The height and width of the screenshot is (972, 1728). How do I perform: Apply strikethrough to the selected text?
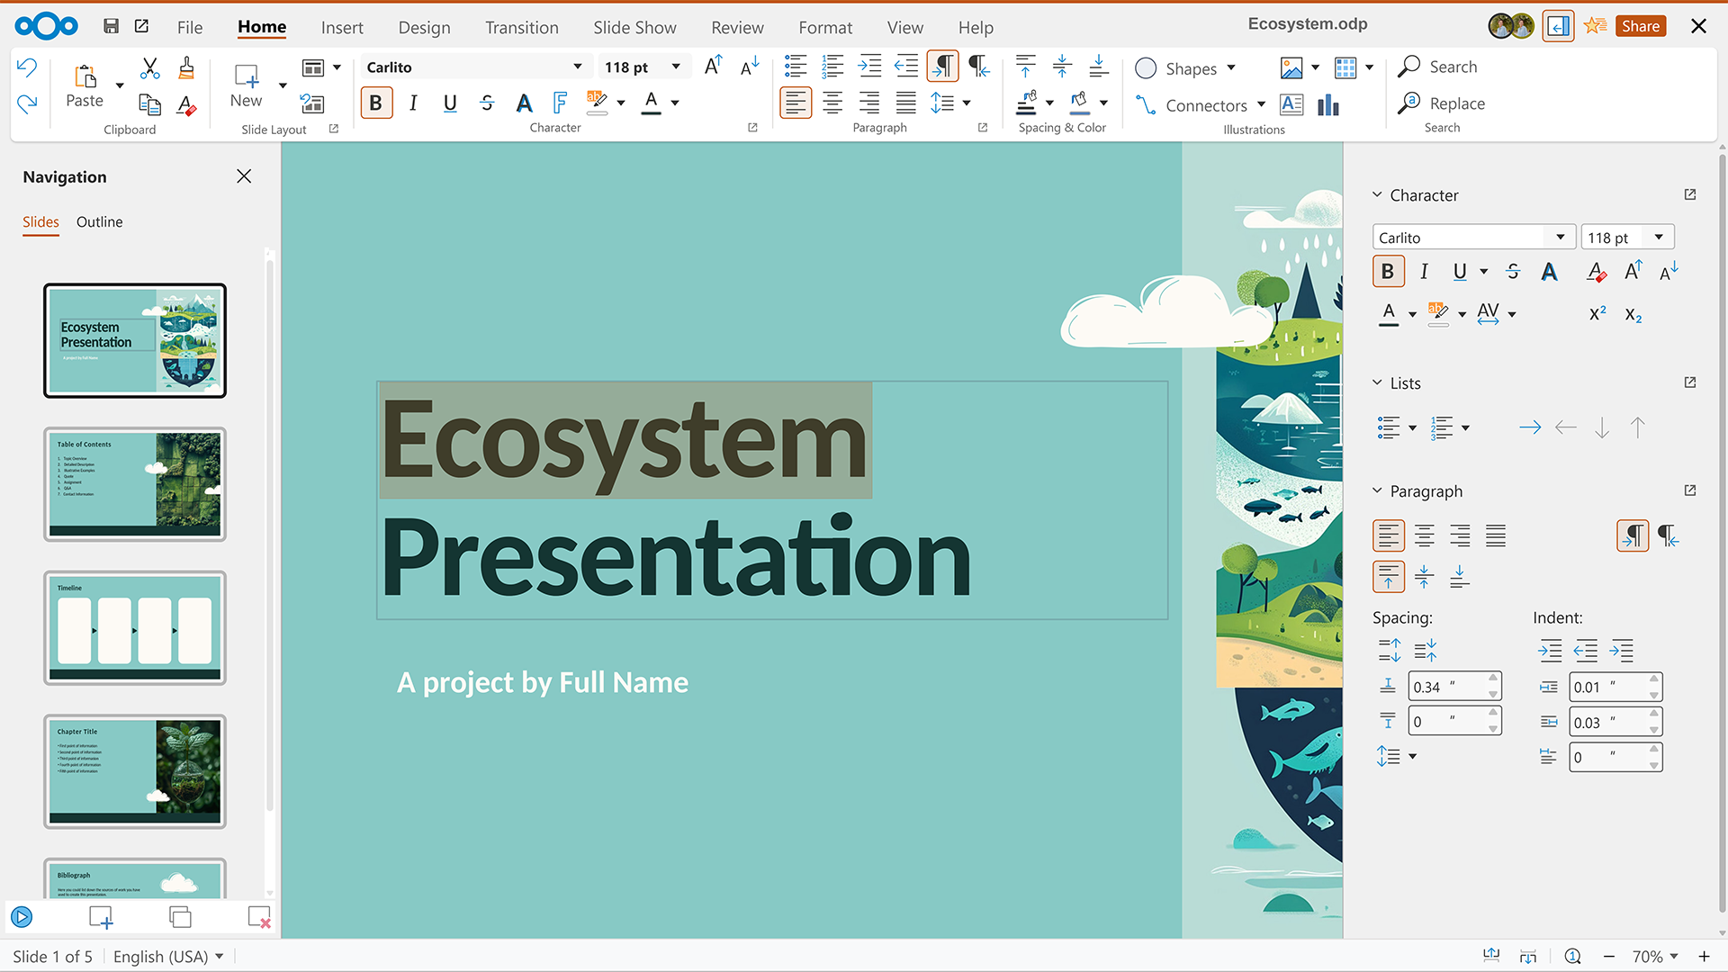487,103
